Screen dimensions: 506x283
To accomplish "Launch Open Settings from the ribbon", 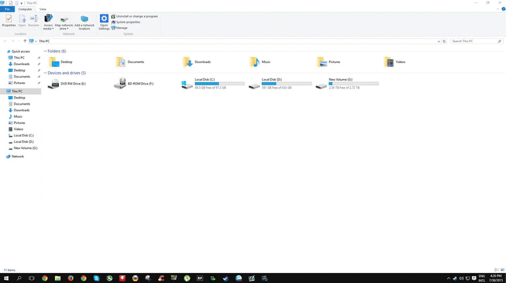I will click(104, 22).
